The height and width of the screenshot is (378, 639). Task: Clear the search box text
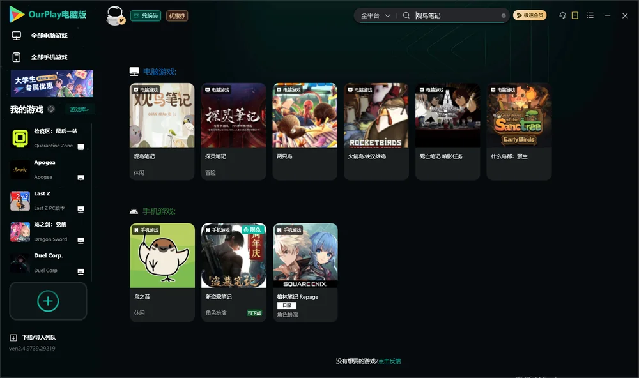click(504, 15)
